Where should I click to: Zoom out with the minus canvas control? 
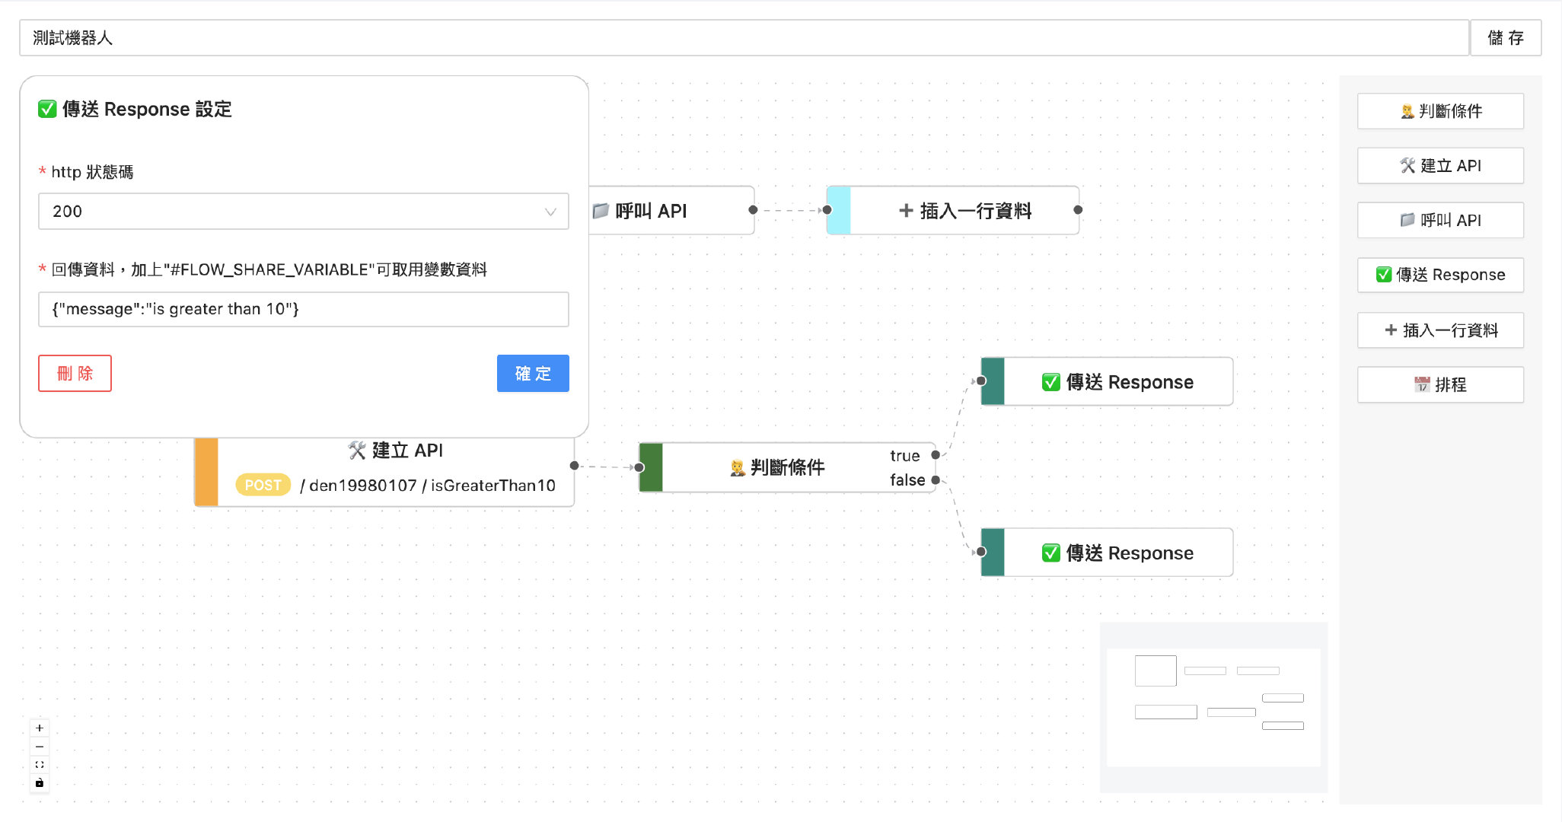pyautogui.click(x=40, y=747)
